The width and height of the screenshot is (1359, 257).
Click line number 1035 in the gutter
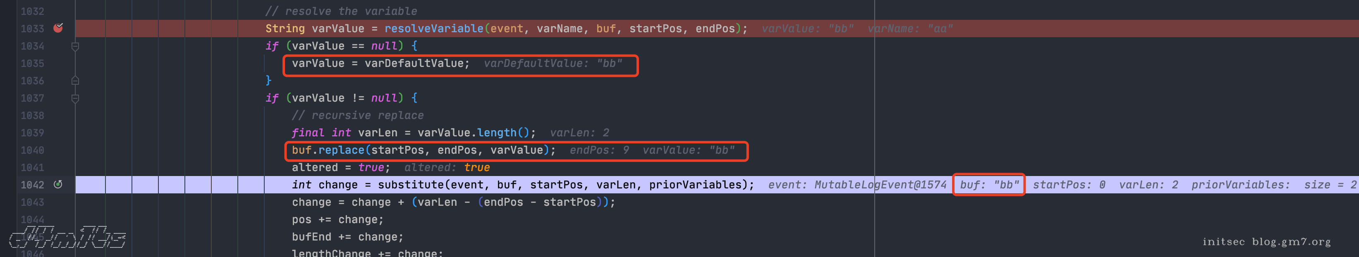tap(32, 64)
